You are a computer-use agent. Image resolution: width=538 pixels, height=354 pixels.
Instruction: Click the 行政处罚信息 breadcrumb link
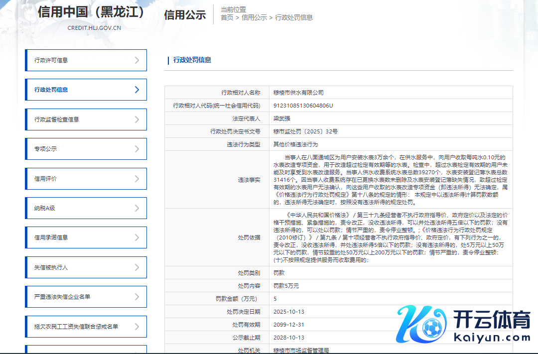click(293, 17)
